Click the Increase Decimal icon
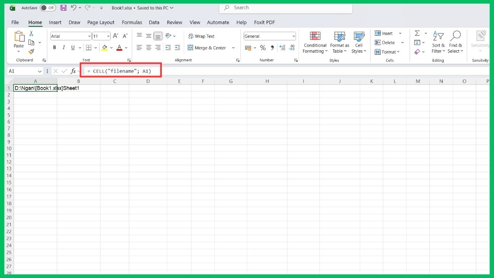Screen dimensions: 494x278 click(x=282, y=48)
